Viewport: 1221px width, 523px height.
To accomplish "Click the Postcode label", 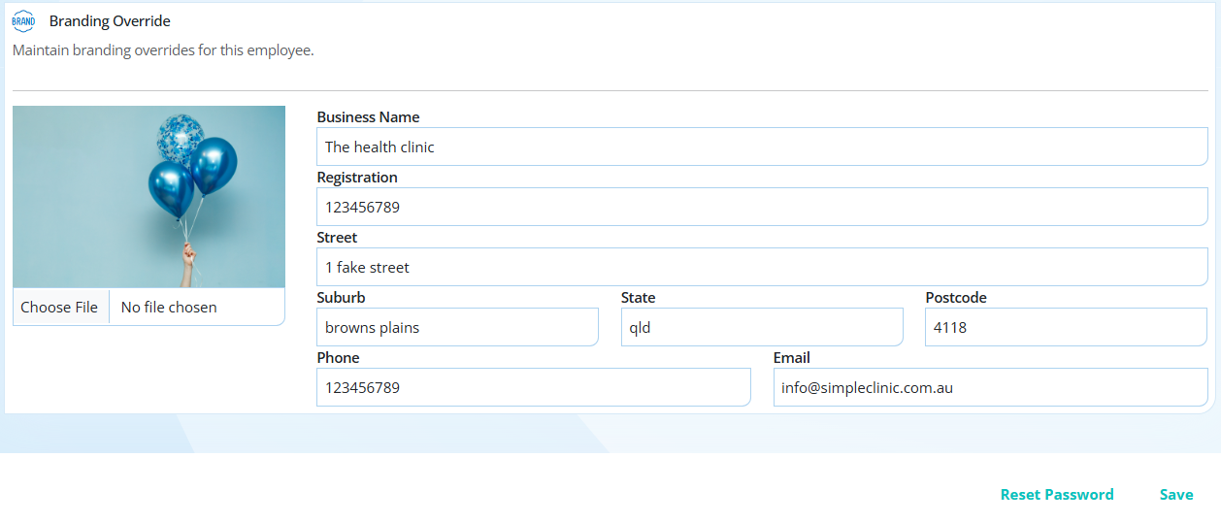I will pyautogui.click(x=956, y=298).
